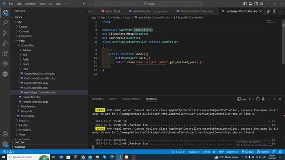Image resolution: width=285 pixels, height=160 pixels.
Task: Toggle bottom panel layout icon
Action: [x=250, y=4]
